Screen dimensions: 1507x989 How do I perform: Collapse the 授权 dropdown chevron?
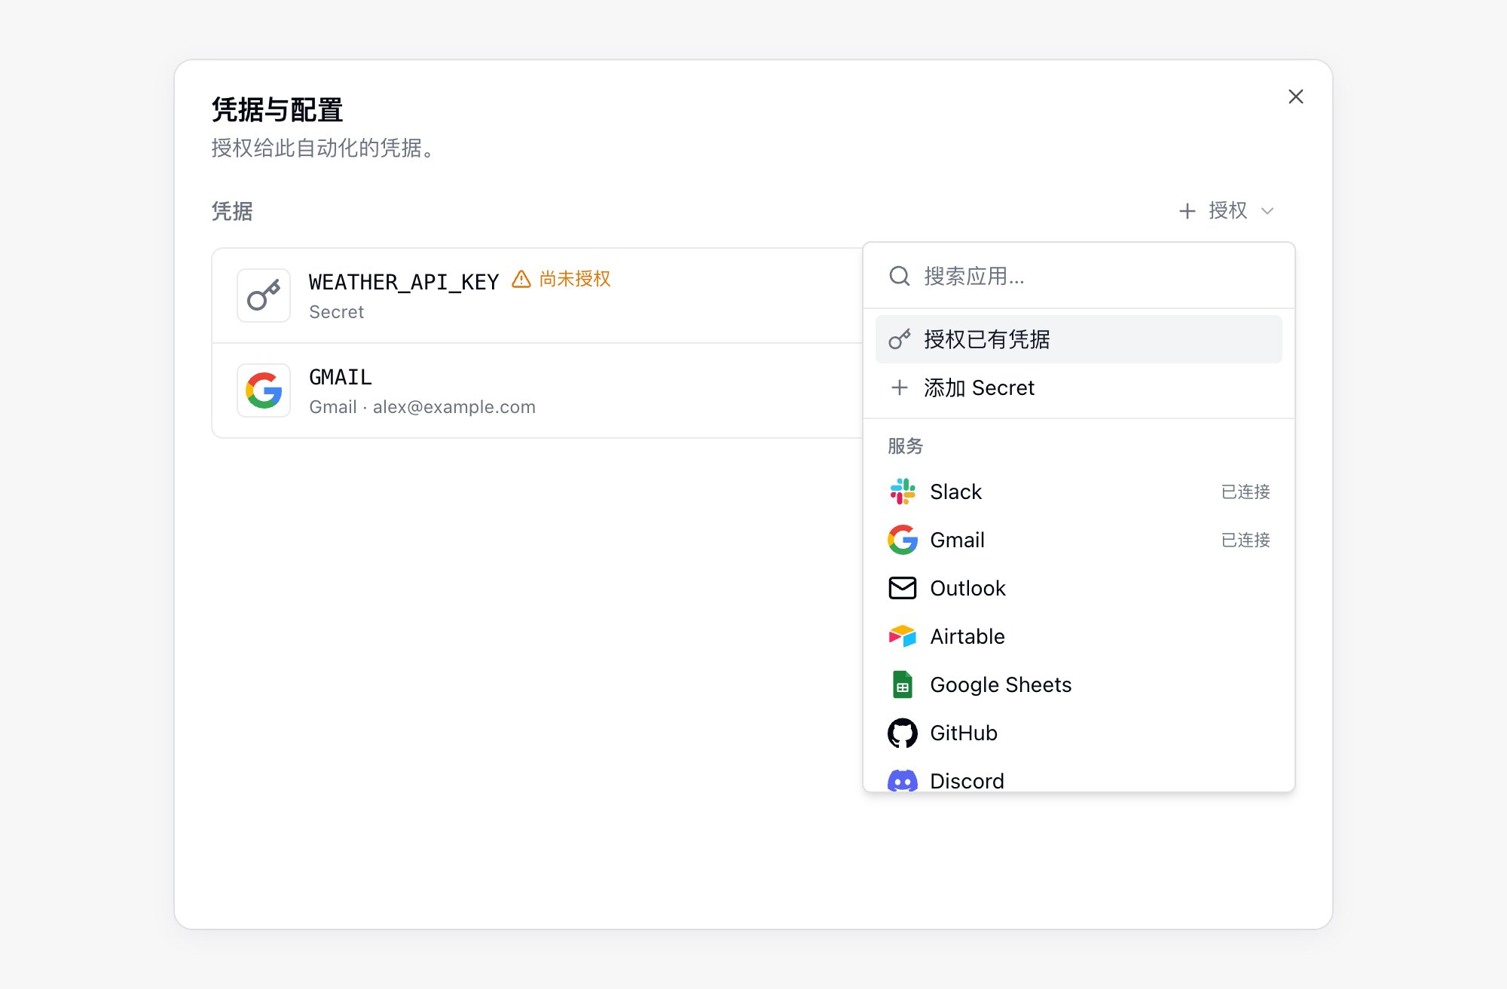1267,211
